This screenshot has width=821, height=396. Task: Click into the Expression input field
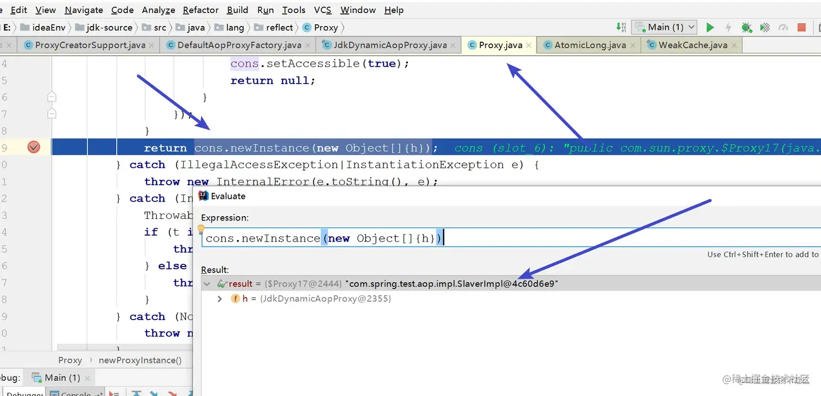[x=510, y=238]
